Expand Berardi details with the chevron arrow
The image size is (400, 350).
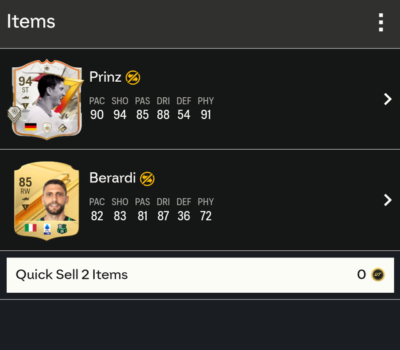click(387, 200)
